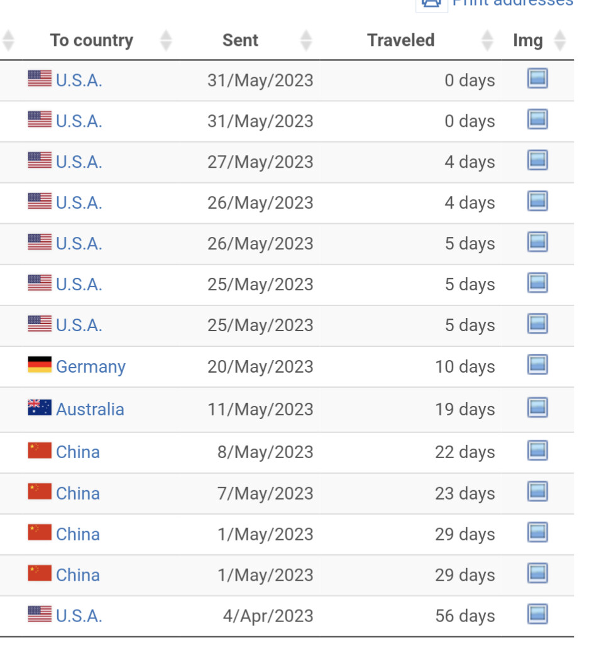Click the printer icon near Print addresses
The width and height of the screenshot is (599, 646).
click(x=431, y=5)
